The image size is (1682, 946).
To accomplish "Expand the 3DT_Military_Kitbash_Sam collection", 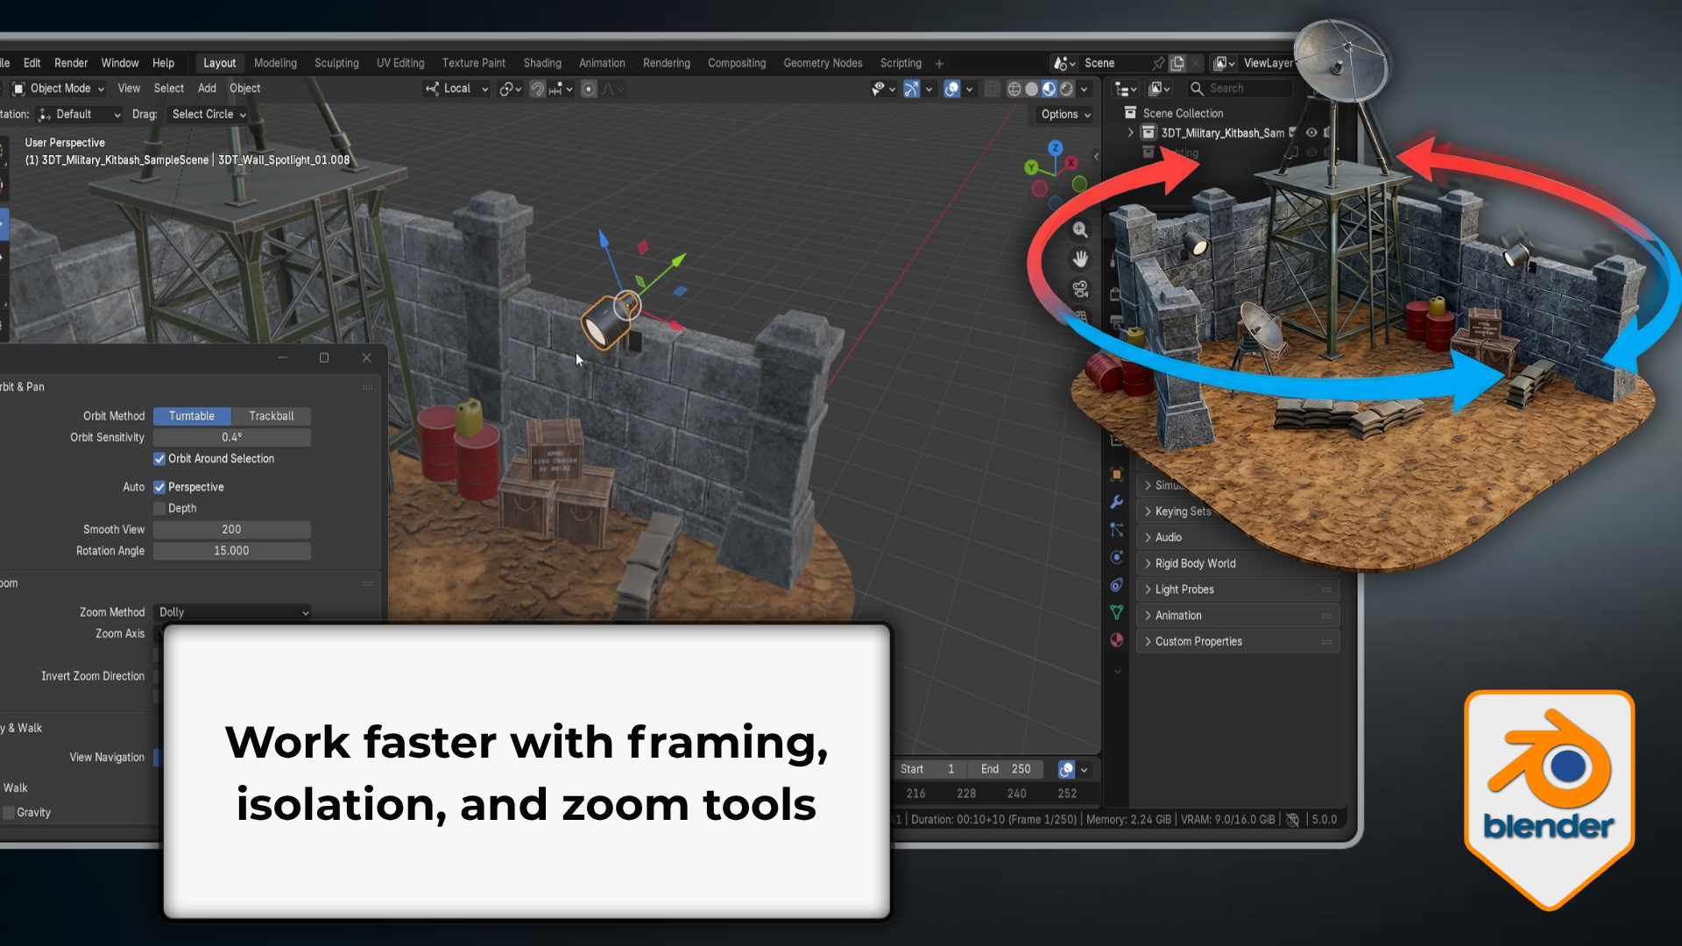I will tap(1130, 133).
